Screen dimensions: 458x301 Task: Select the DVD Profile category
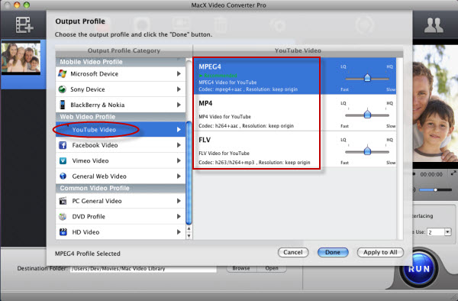click(121, 216)
